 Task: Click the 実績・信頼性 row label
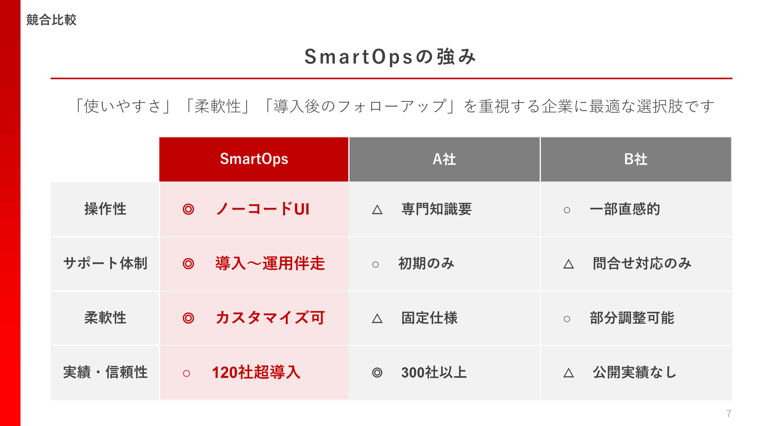pos(105,372)
